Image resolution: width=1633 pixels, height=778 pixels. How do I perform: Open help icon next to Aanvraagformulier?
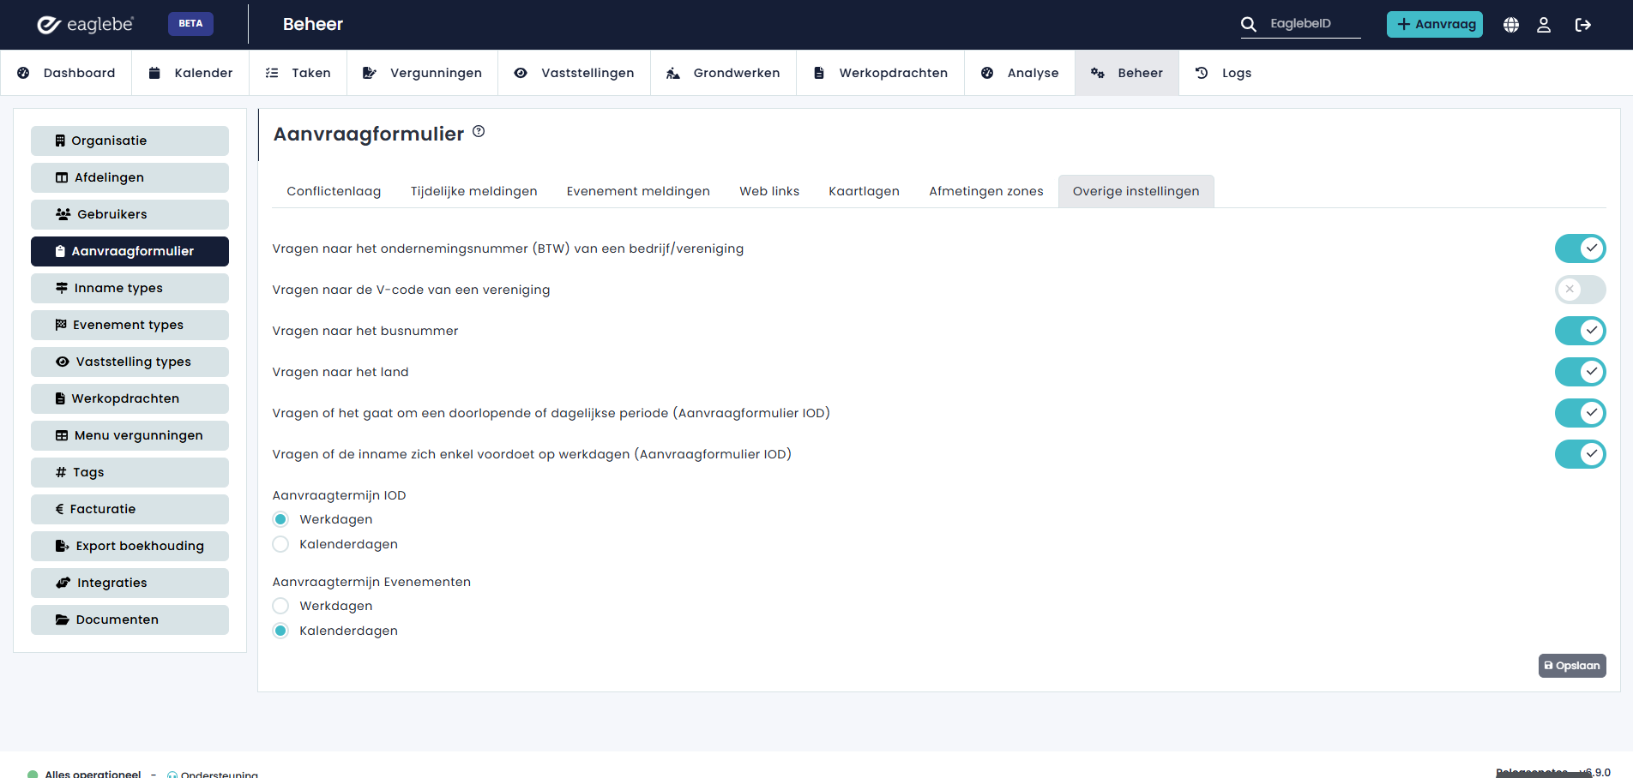point(479,131)
